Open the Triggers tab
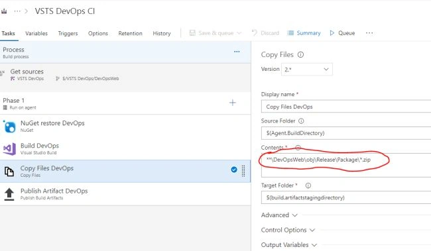Screen dimensions: 431x251 [68, 34]
